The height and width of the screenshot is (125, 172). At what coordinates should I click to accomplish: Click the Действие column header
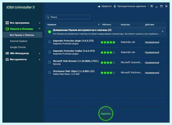[x=149, y=25]
